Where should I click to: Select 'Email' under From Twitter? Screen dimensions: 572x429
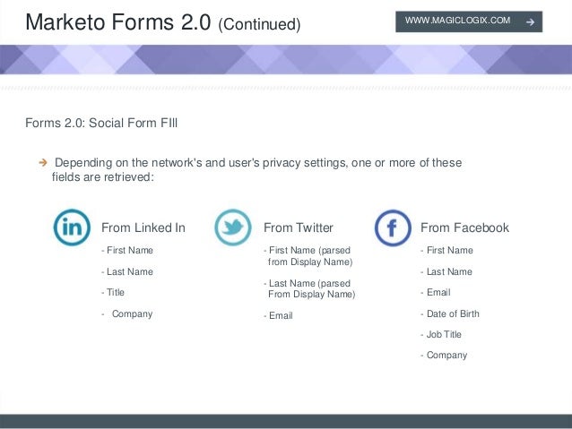coord(281,315)
